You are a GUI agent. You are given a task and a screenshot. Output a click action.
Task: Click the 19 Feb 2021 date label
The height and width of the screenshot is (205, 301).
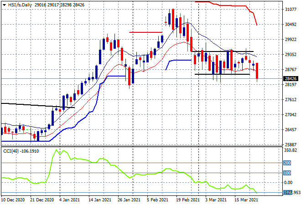(188, 200)
